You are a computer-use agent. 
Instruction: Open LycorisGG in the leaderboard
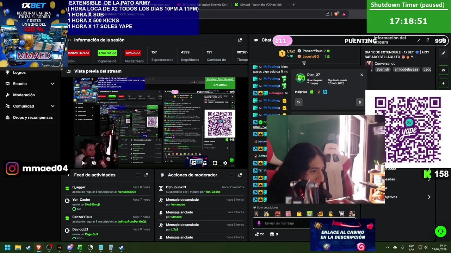click(x=310, y=56)
